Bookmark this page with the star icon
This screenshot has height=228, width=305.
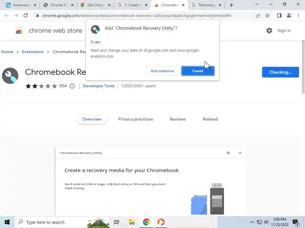pyautogui.click(x=267, y=15)
